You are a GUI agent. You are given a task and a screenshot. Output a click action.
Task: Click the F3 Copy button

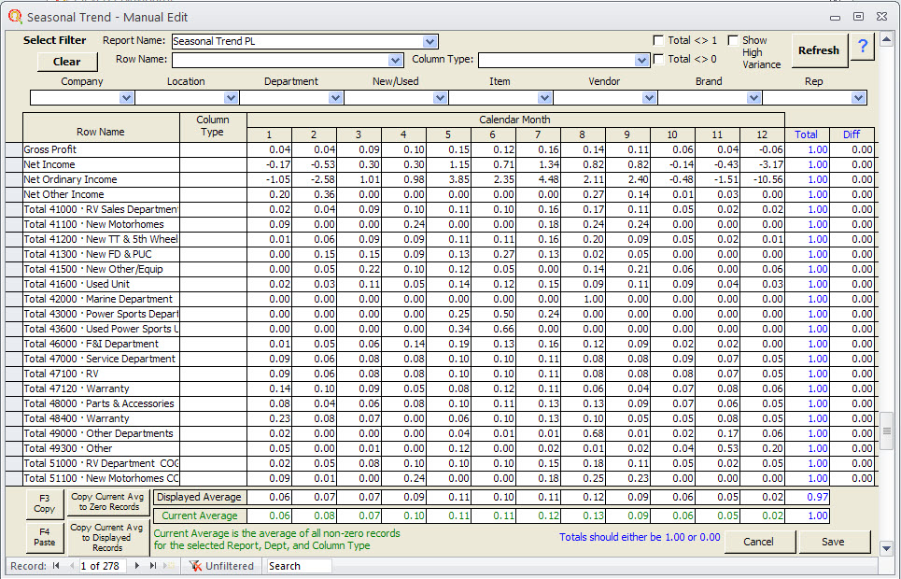44,503
